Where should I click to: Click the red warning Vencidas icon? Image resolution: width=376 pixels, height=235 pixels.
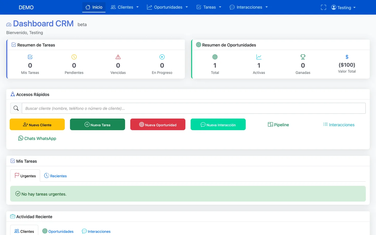(118, 57)
